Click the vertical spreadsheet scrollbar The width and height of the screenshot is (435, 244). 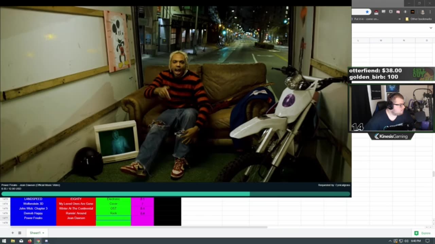[x=433, y=174]
